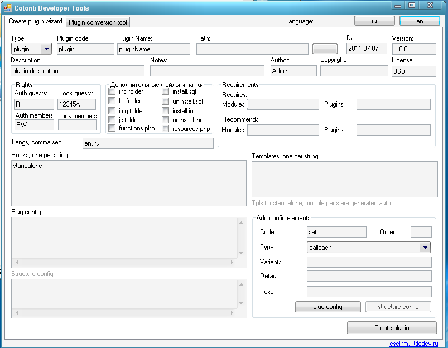Focus the License field

point(414,71)
